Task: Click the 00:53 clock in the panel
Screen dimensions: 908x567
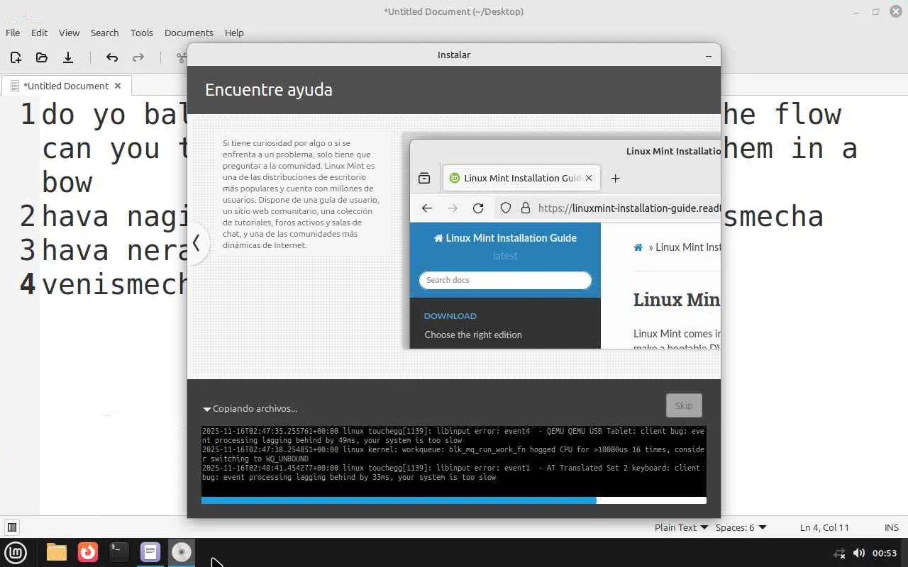Action: [x=885, y=553]
